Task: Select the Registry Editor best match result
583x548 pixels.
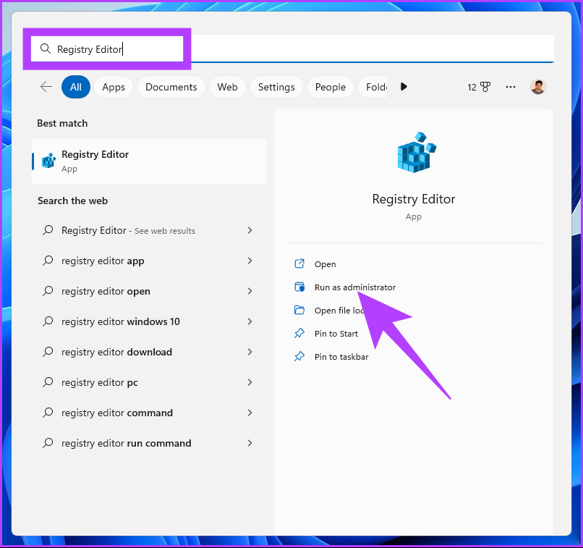Action: click(149, 161)
